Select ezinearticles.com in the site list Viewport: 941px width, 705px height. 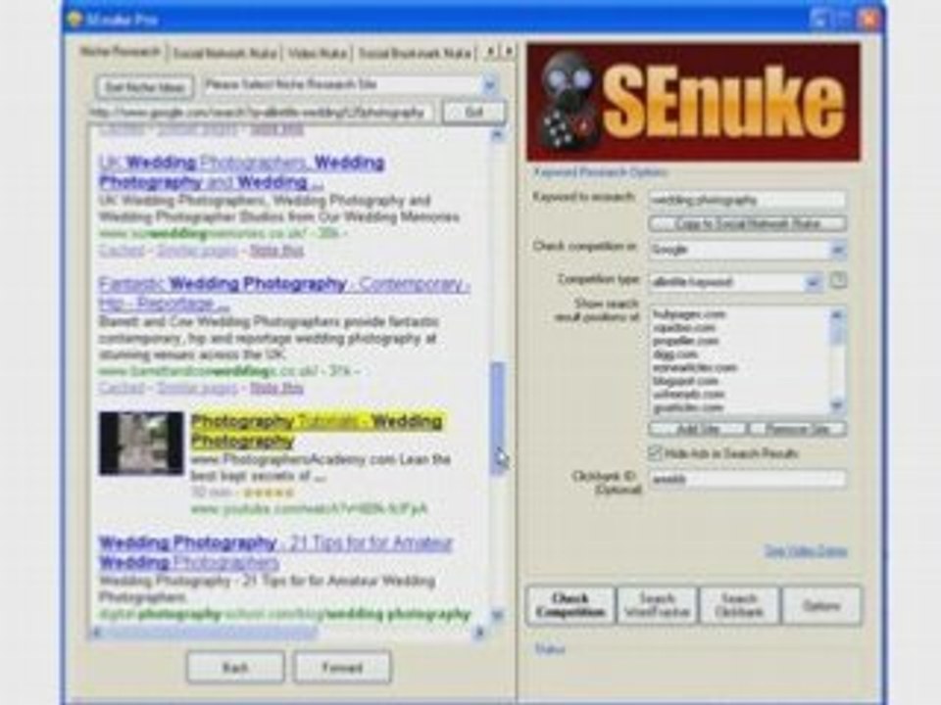tap(695, 367)
